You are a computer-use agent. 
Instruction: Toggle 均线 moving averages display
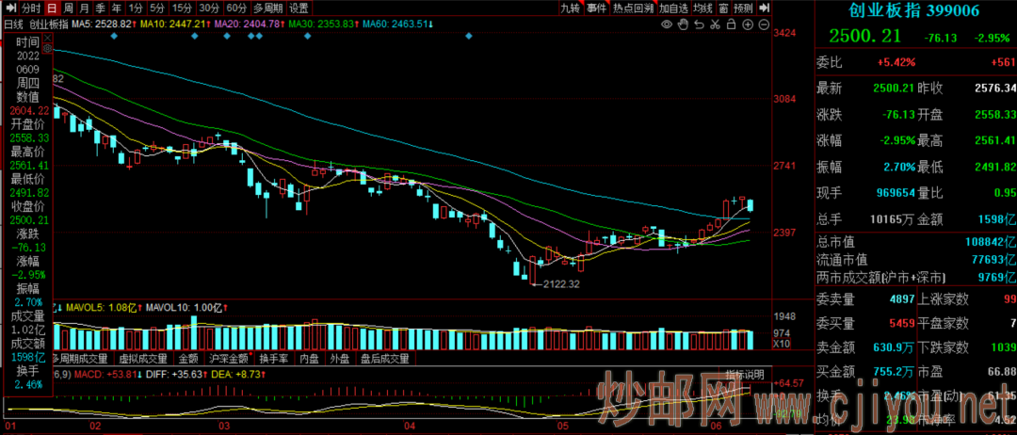[702, 8]
